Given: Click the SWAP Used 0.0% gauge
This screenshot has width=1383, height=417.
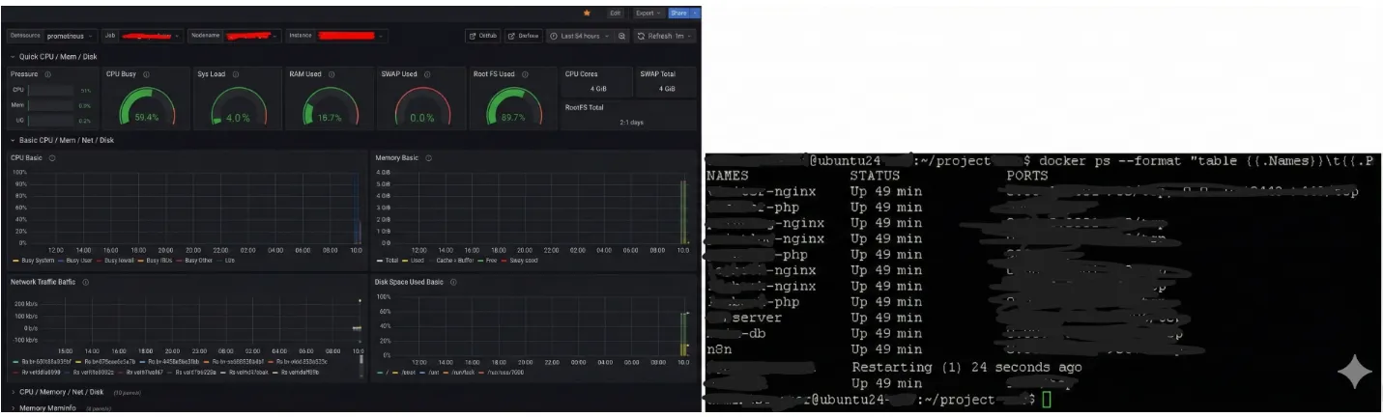Looking at the screenshot, I should (421, 106).
